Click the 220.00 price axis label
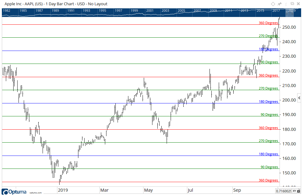The image size is (303, 196). (x=289, y=71)
